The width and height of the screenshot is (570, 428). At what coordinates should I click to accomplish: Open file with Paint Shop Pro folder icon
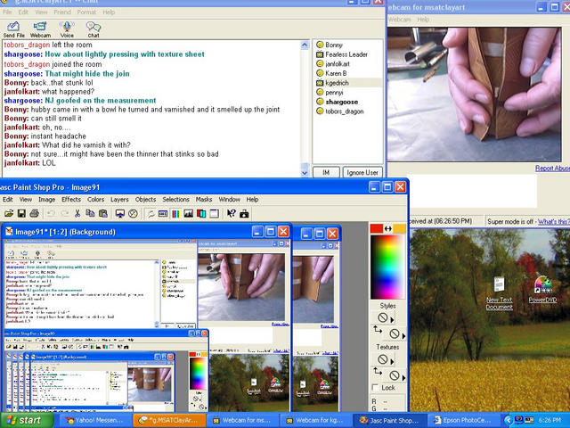(9, 214)
